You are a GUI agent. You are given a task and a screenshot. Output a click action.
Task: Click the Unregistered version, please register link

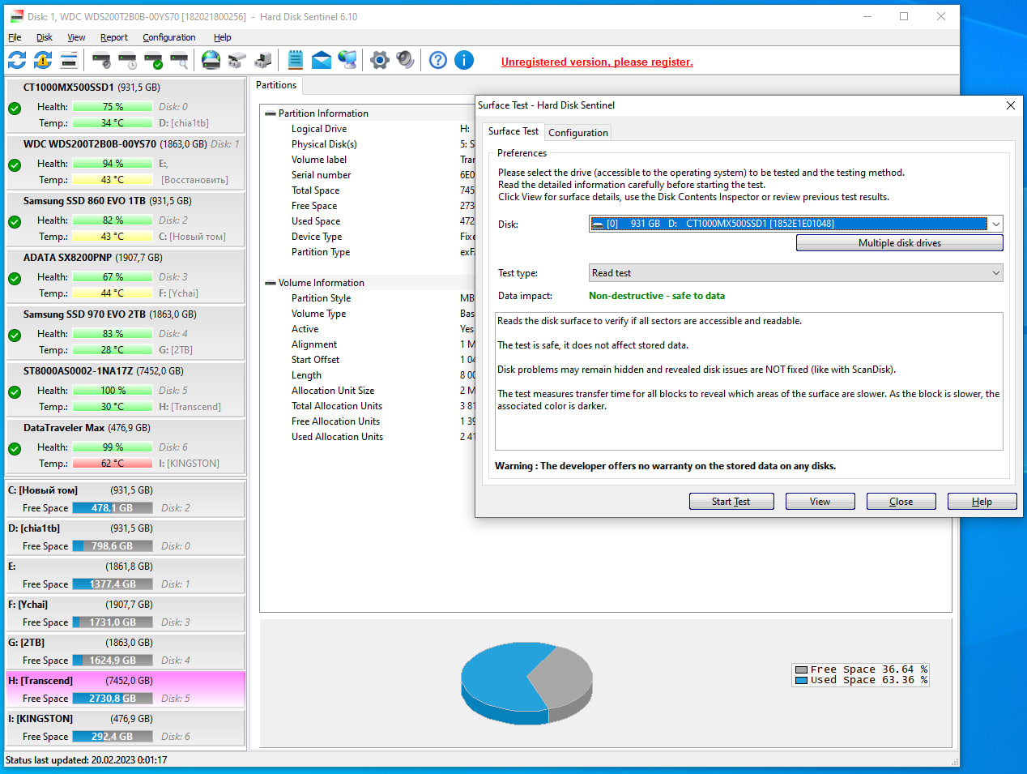click(x=597, y=62)
